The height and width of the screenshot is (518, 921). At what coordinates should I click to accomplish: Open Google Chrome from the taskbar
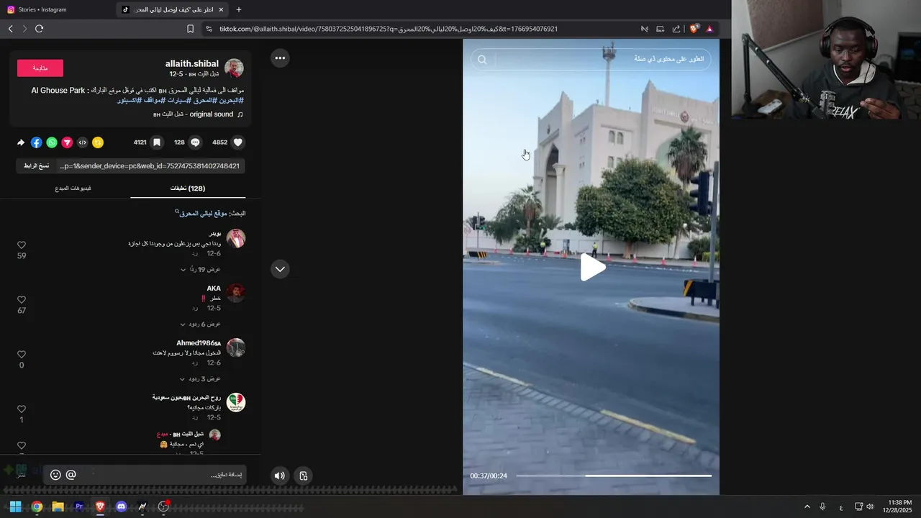point(37,506)
